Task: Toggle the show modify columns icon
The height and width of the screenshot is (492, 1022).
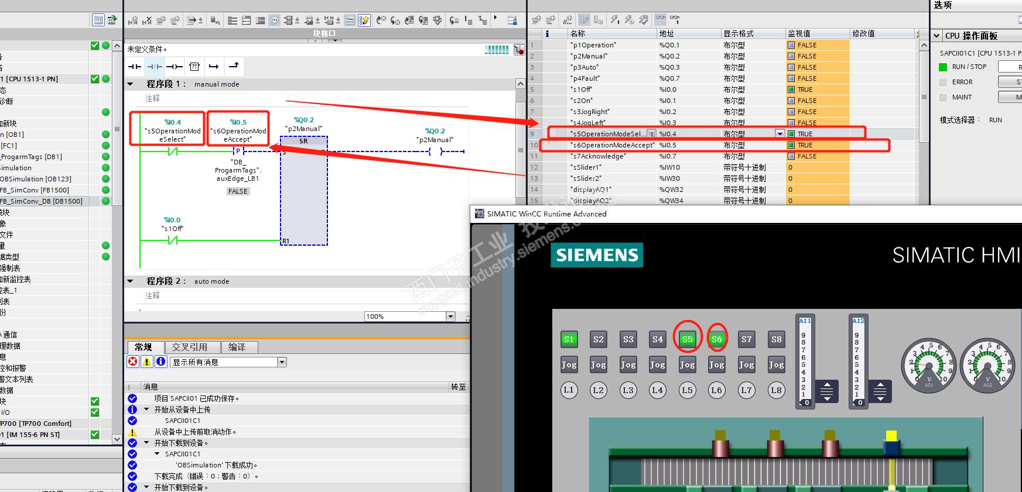Action: pyautogui.click(x=584, y=20)
